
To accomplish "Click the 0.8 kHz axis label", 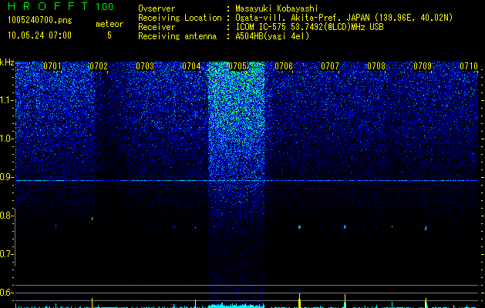I will (7, 216).
